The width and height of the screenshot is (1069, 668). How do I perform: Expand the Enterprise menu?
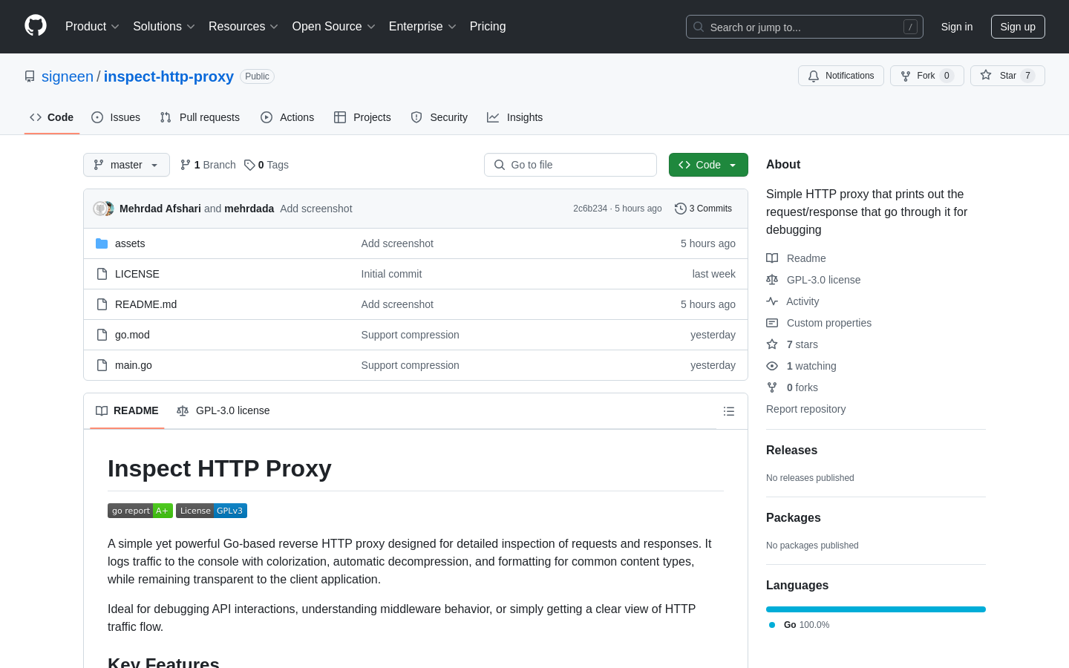click(x=422, y=27)
